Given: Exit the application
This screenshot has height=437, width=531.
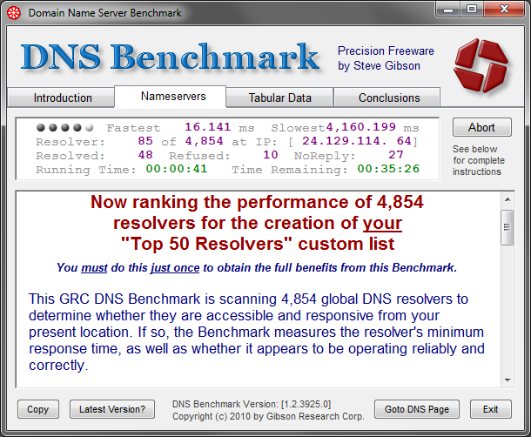Looking at the screenshot, I should (x=490, y=409).
